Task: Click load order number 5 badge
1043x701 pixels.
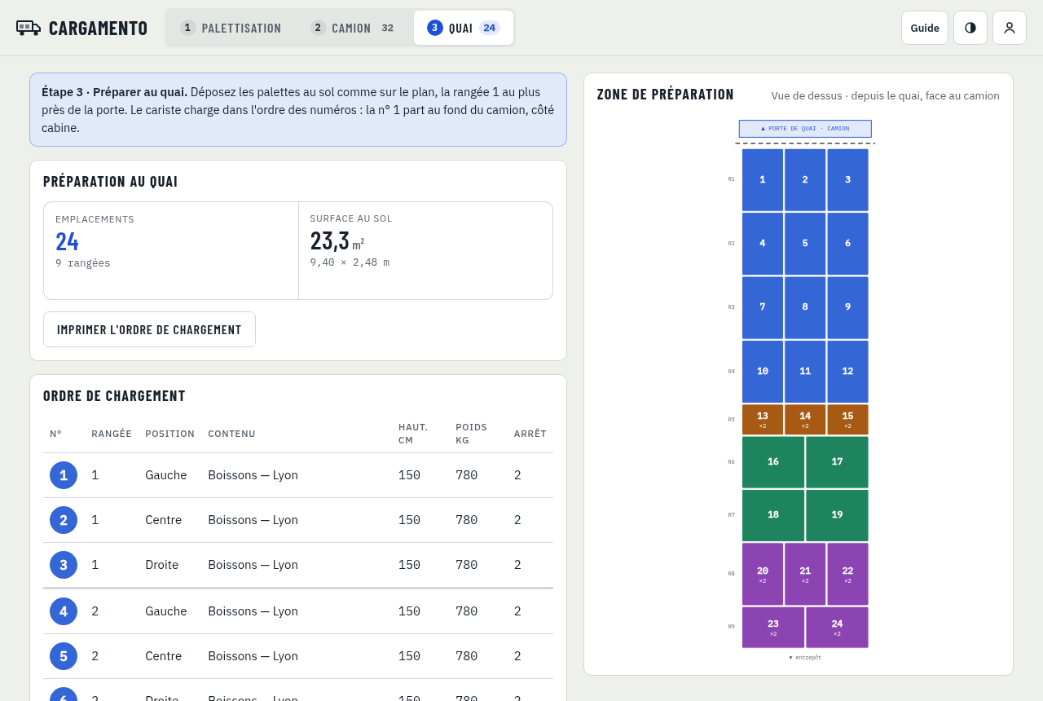Action: click(x=64, y=656)
